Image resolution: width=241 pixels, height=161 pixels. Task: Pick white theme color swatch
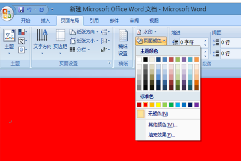139,59
